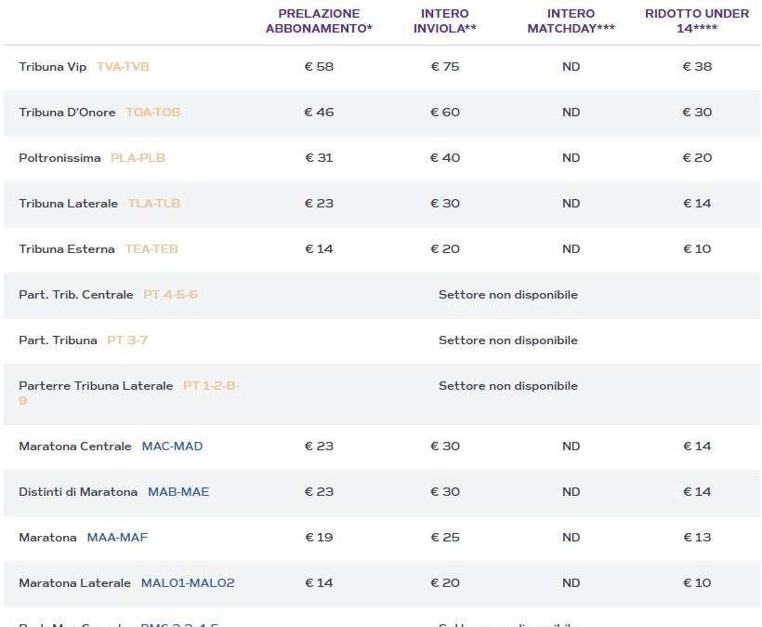
Task: Click the Tribuna Vip € 75 price
Action: 445,67
